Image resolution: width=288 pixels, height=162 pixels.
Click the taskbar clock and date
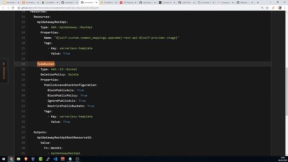tap(282, 159)
